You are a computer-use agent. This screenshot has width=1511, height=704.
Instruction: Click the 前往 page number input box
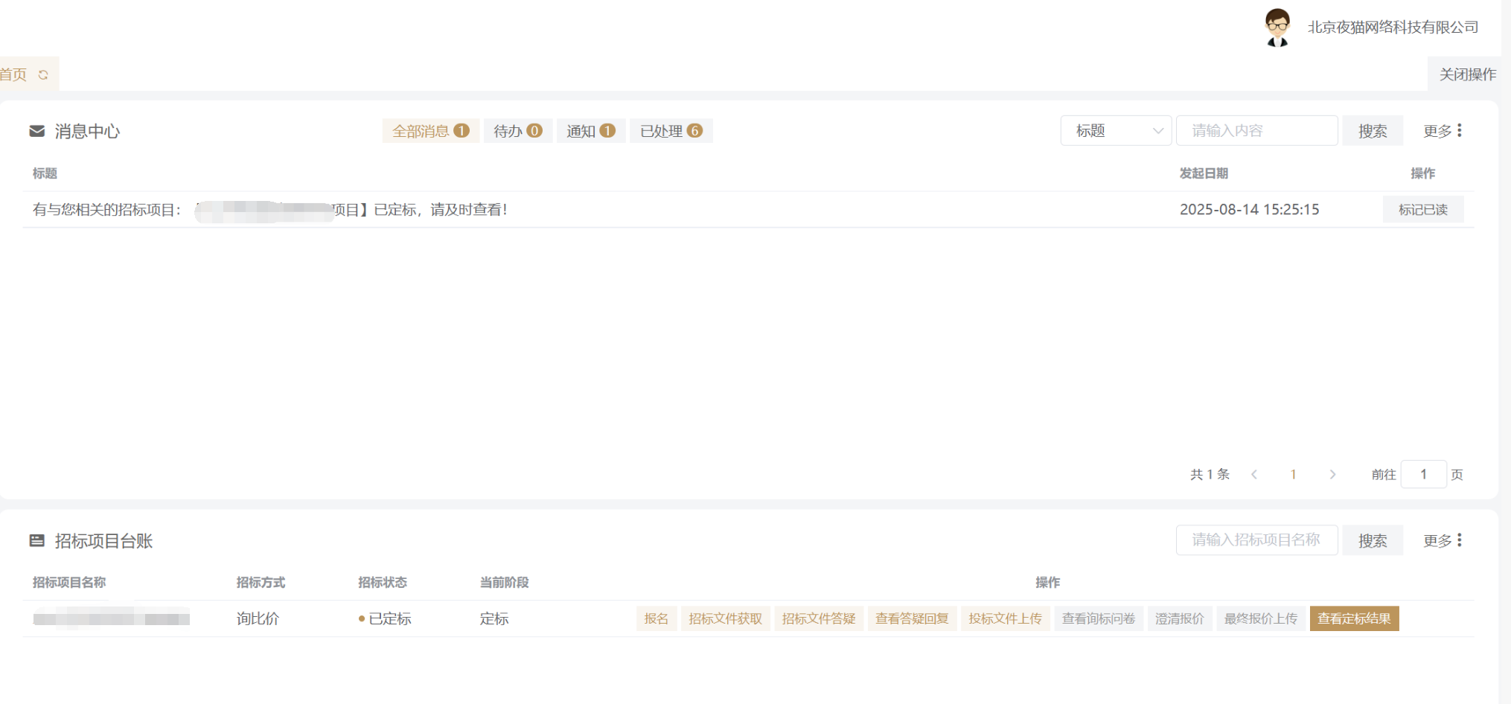(x=1423, y=475)
